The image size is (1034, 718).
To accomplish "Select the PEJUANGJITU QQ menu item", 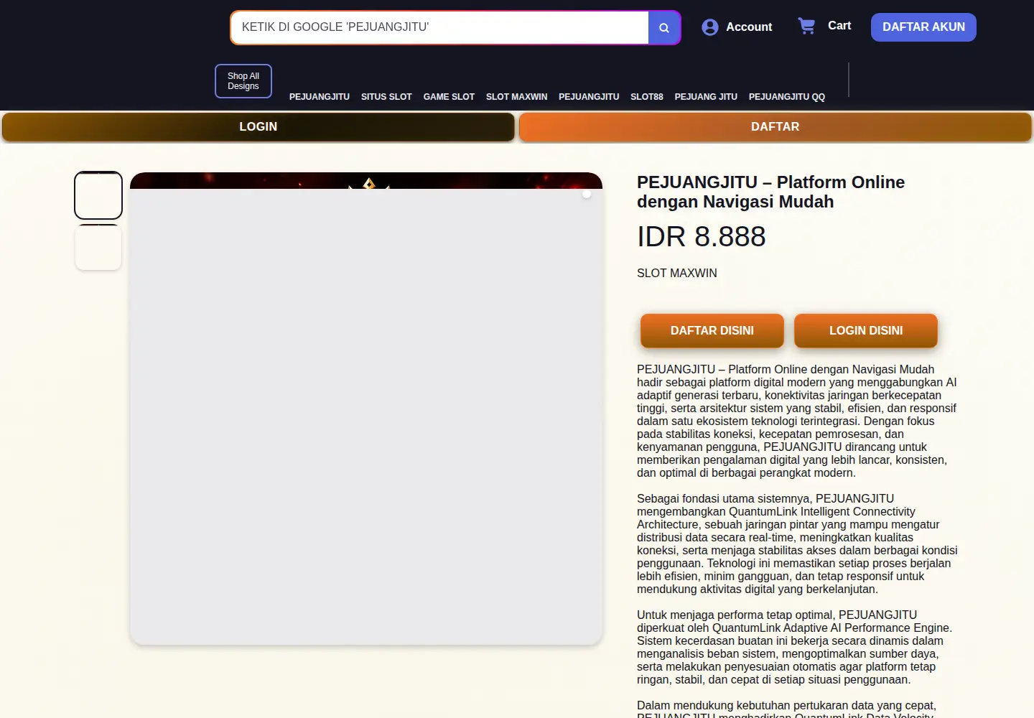I will (x=787, y=97).
